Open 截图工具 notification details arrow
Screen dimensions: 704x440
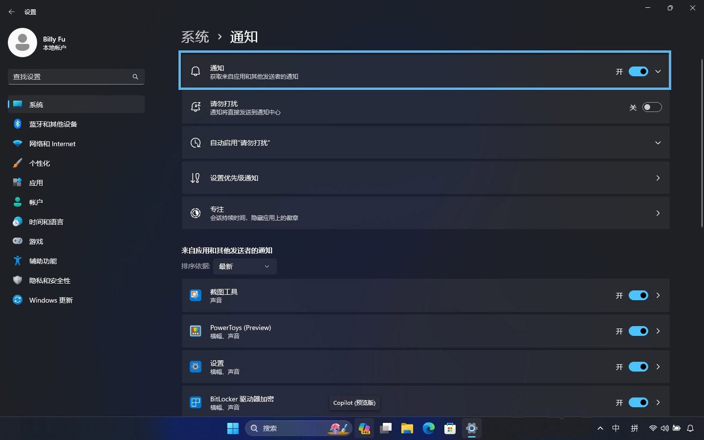(x=658, y=295)
